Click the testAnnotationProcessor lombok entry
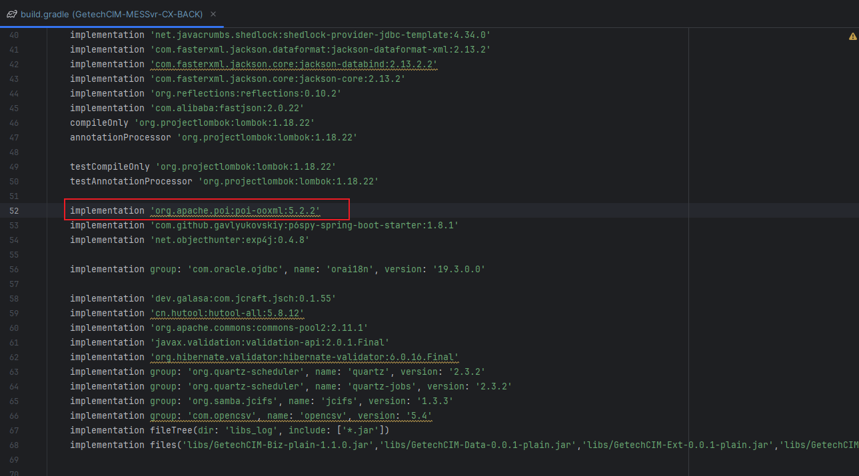Viewport: 859px width, 476px height. [x=220, y=181]
